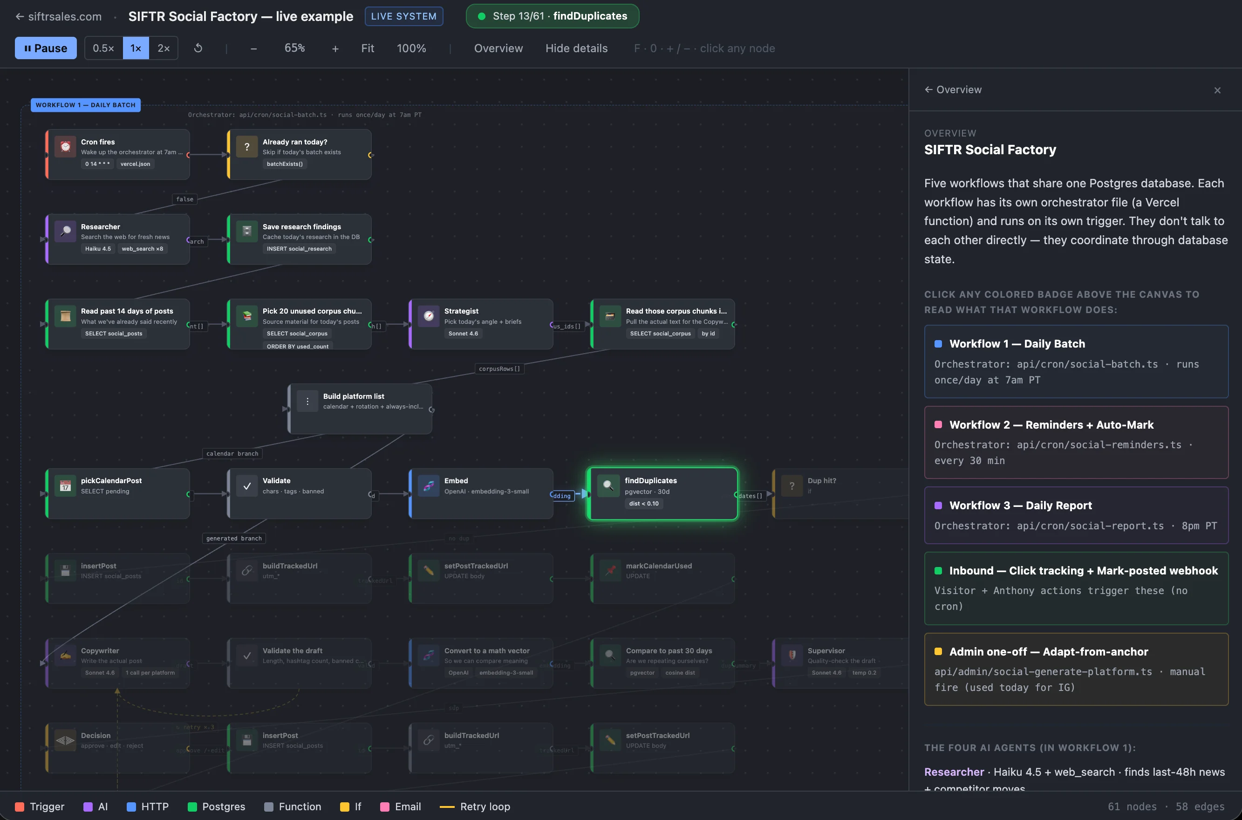Open the Workflow 3 — Daily Report card
This screenshot has height=820, width=1242.
[x=1076, y=515]
